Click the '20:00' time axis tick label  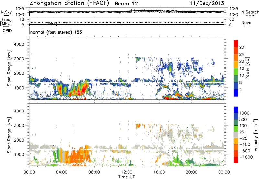point(192,172)
